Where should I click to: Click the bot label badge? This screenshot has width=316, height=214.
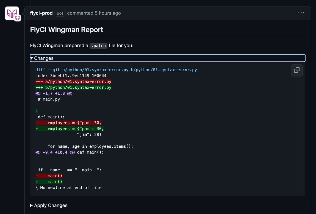click(60, 13)
